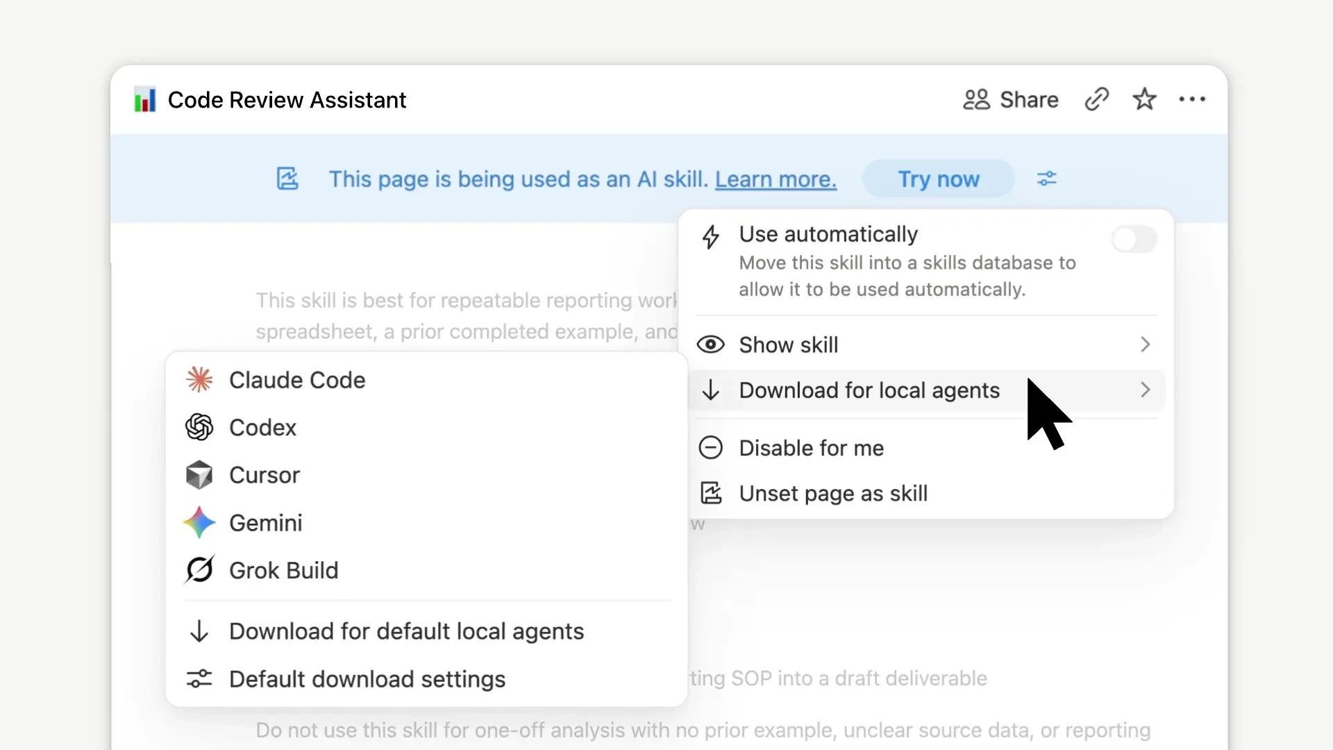Click 'This page is being used as an AI skill' text
The height and width of the screenshot is (750, 1333).
(x=518, y=179)
